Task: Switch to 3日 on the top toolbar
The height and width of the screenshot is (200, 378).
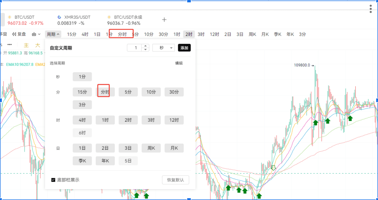Action: click(x=240, y=34)
